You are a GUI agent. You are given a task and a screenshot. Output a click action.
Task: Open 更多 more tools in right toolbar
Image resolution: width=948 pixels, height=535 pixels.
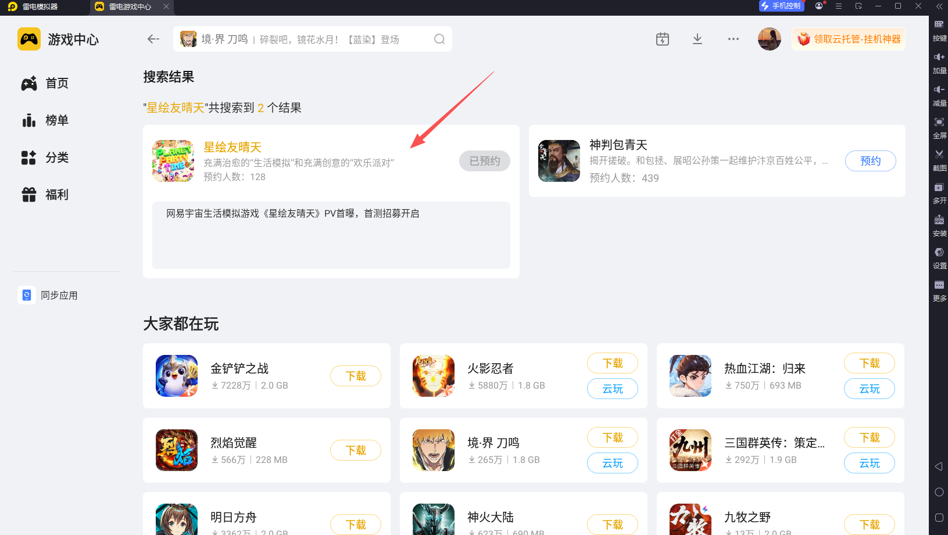[x=939, y=291]
